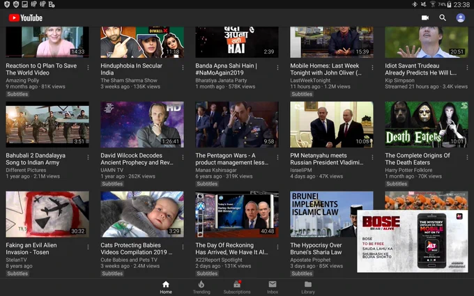
Task: Tap the mute notification status icon
Action: (x=424, y=5)
